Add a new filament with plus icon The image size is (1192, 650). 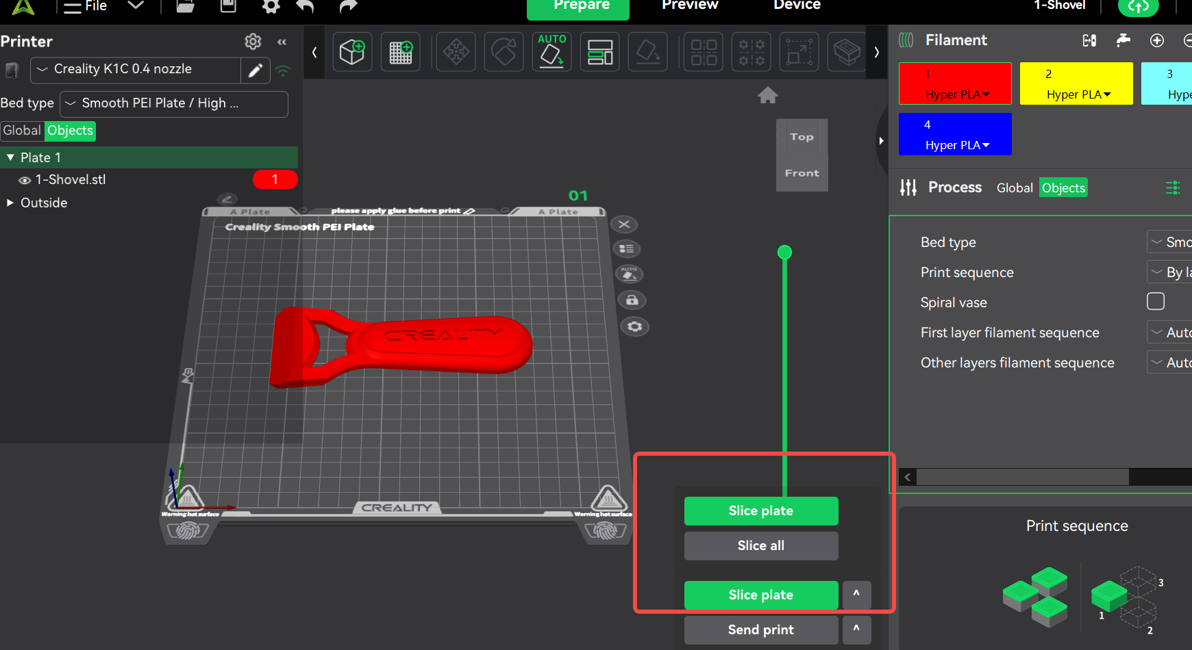[1156, 40]
